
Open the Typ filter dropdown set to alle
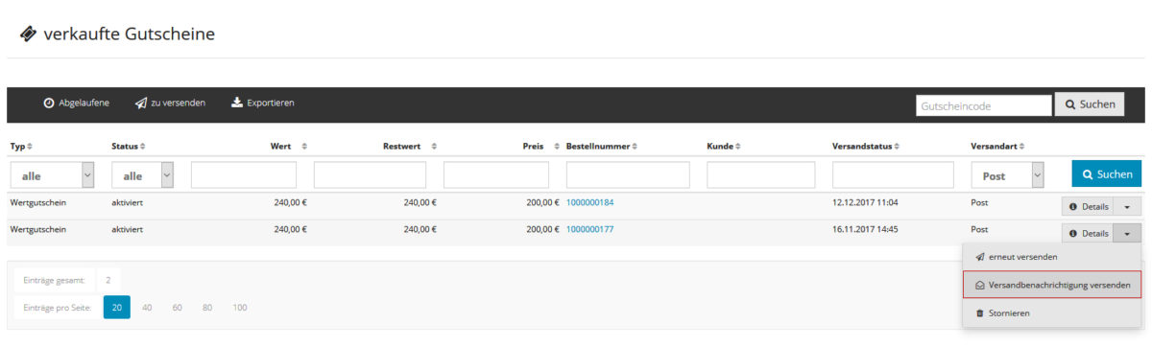pos(53,175)
